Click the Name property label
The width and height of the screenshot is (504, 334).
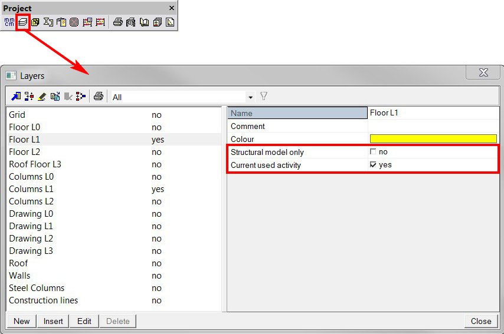241,113
